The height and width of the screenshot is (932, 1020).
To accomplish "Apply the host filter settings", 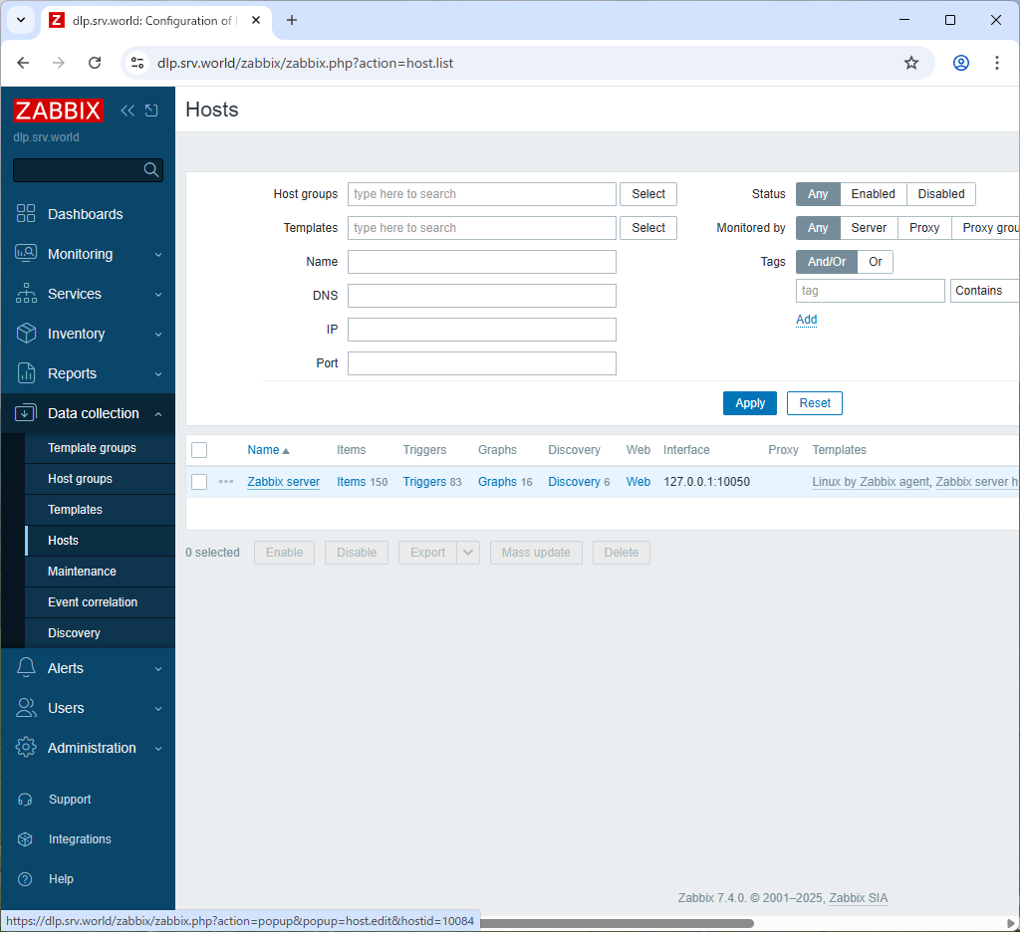I will pos(749,402).
